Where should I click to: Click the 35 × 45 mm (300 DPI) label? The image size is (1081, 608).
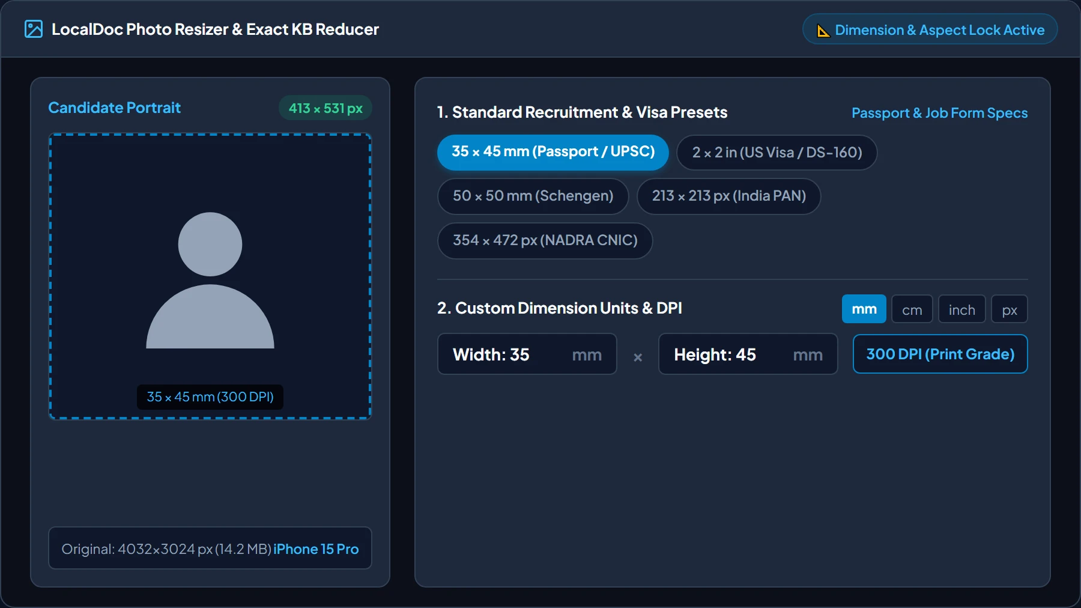pyautogui.click(x=210, y=397)
